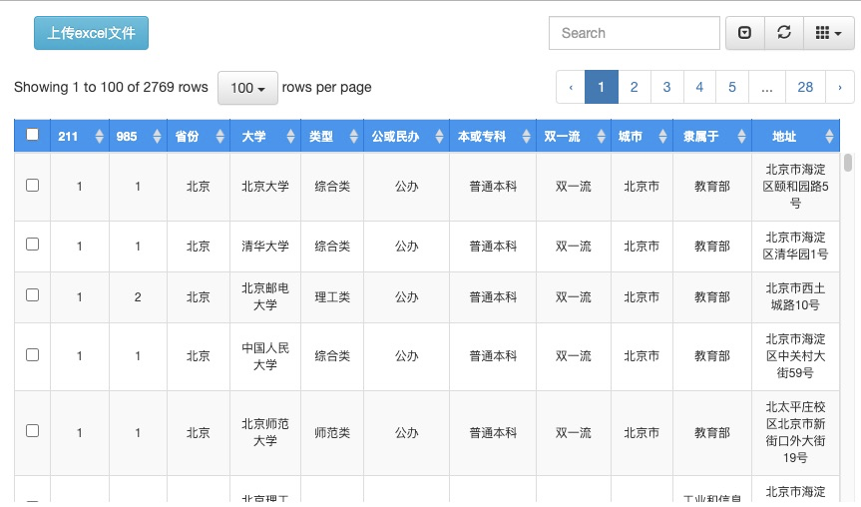Click the 中国人民大学 university cell

[265, 356]
